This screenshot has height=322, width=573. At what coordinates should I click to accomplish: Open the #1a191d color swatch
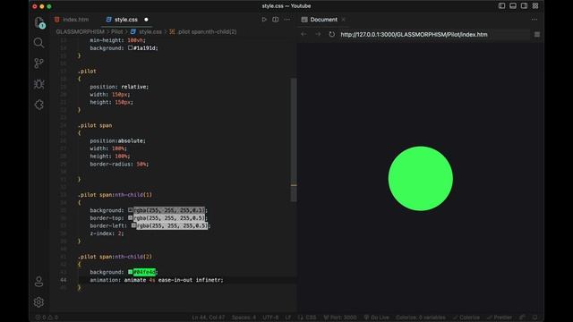(x=130, y=47)
